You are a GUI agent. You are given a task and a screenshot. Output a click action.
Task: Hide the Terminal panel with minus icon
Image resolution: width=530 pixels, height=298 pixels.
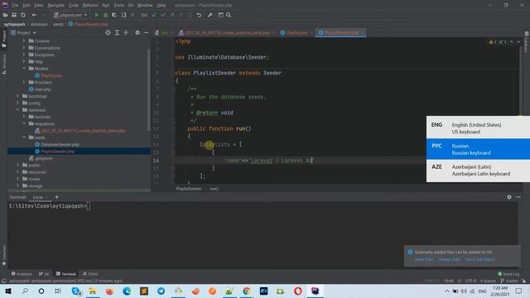[x=518, y=197]
